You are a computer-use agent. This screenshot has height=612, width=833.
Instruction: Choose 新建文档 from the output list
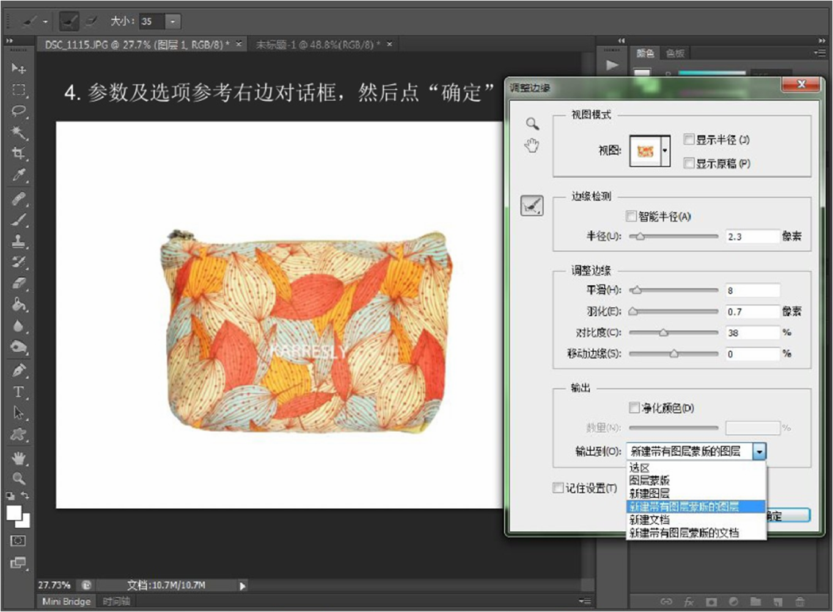(650, 520)
